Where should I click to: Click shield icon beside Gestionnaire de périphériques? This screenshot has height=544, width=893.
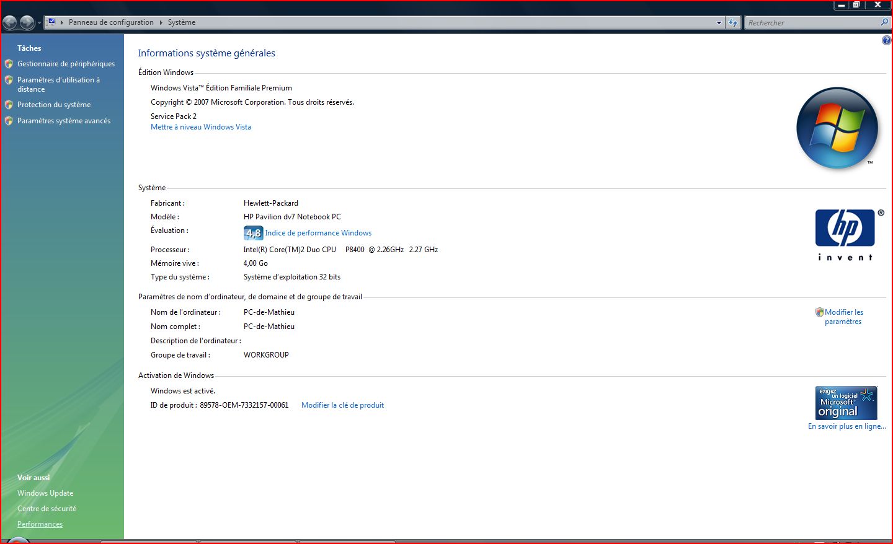point(9,64)
